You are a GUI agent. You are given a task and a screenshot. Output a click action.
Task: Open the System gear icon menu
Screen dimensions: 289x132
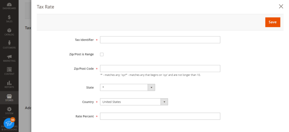click(x=9, y=111)
